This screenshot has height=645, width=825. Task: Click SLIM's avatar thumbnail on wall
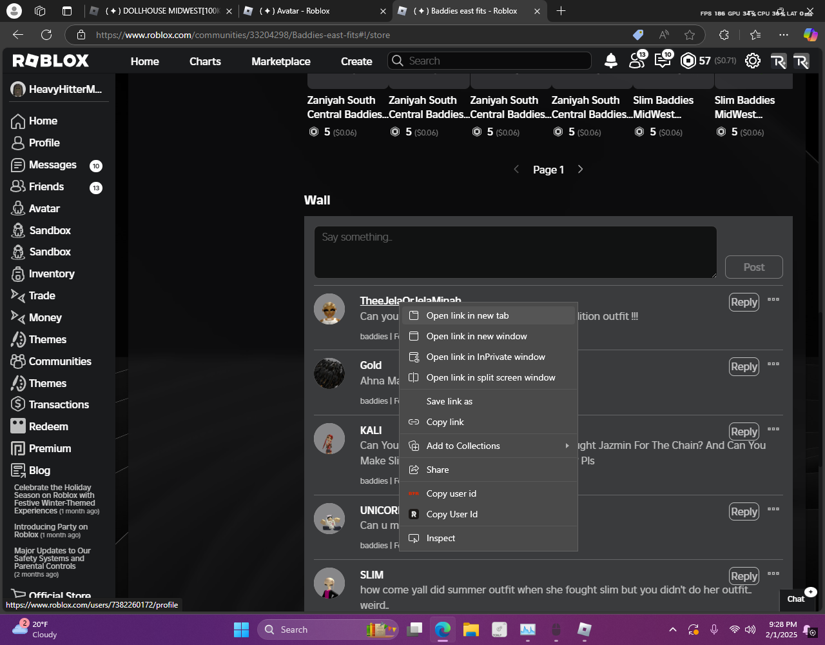click(329, 583)
